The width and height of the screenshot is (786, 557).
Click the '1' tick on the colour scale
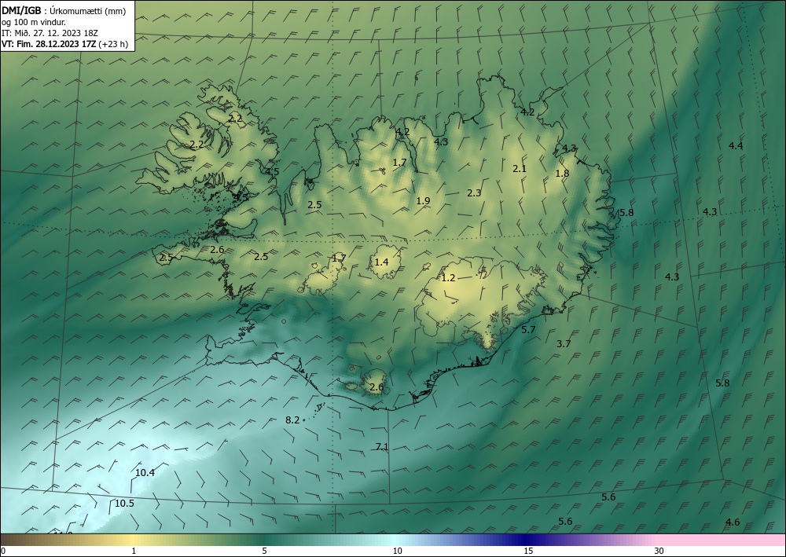click(x=134, y=552)
